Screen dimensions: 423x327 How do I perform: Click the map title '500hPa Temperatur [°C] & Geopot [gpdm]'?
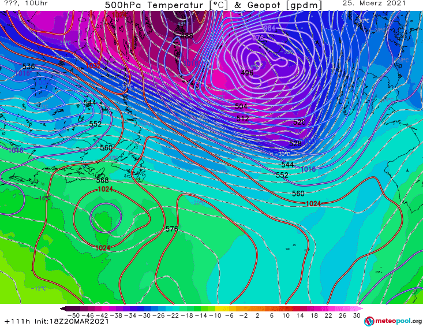pos(213,5)
